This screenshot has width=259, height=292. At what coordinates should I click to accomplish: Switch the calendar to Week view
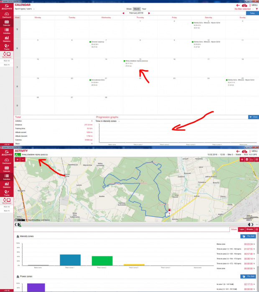click(129, 8)
